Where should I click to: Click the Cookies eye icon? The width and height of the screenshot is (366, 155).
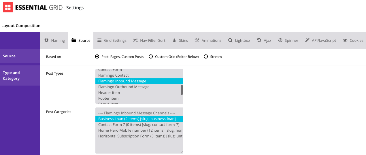345,40
